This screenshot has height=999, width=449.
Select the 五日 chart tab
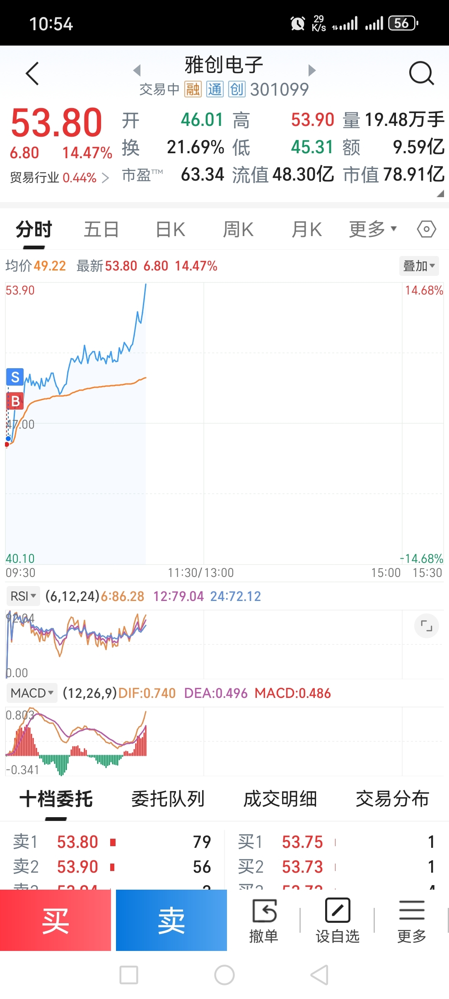coord(101,229)
